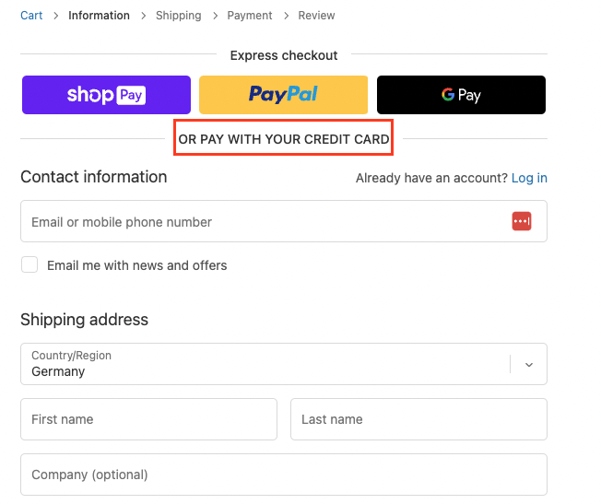Click the Shipping breadcrumb step
The width and height of the screenshot is (601, 504).
[x=178, y=16]
